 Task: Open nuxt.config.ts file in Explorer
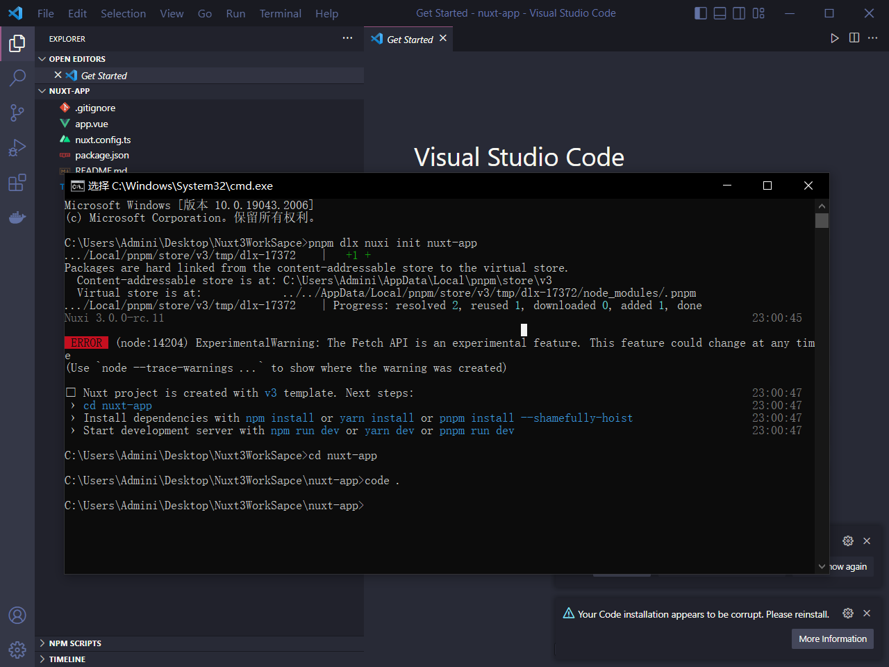point(103,140)
